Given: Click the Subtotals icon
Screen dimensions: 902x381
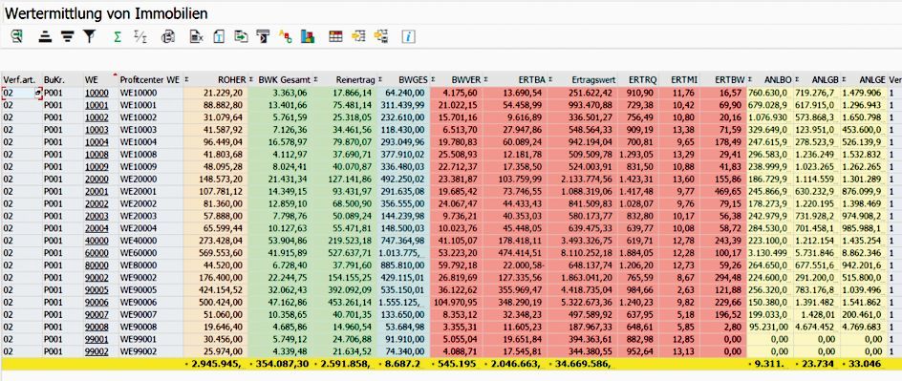Looking at the screenshot, I should (x=140, y=37).
